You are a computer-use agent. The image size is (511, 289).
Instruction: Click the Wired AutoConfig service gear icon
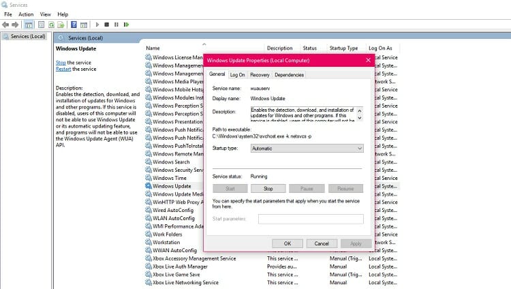point(149,210)
